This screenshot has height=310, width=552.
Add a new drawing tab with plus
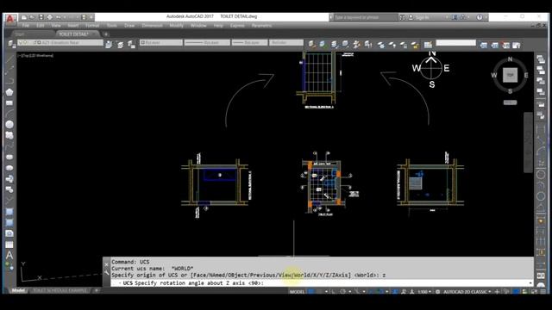tap(105, 34)
